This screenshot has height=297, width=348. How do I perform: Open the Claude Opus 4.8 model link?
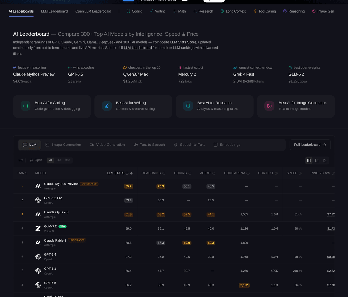56,212
